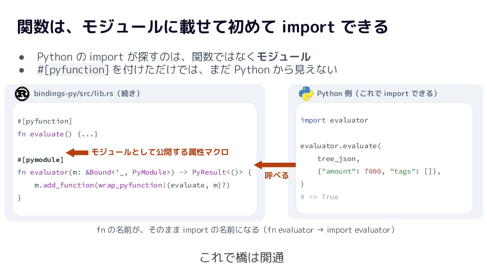Click the Python 側 panel heading

377,94
